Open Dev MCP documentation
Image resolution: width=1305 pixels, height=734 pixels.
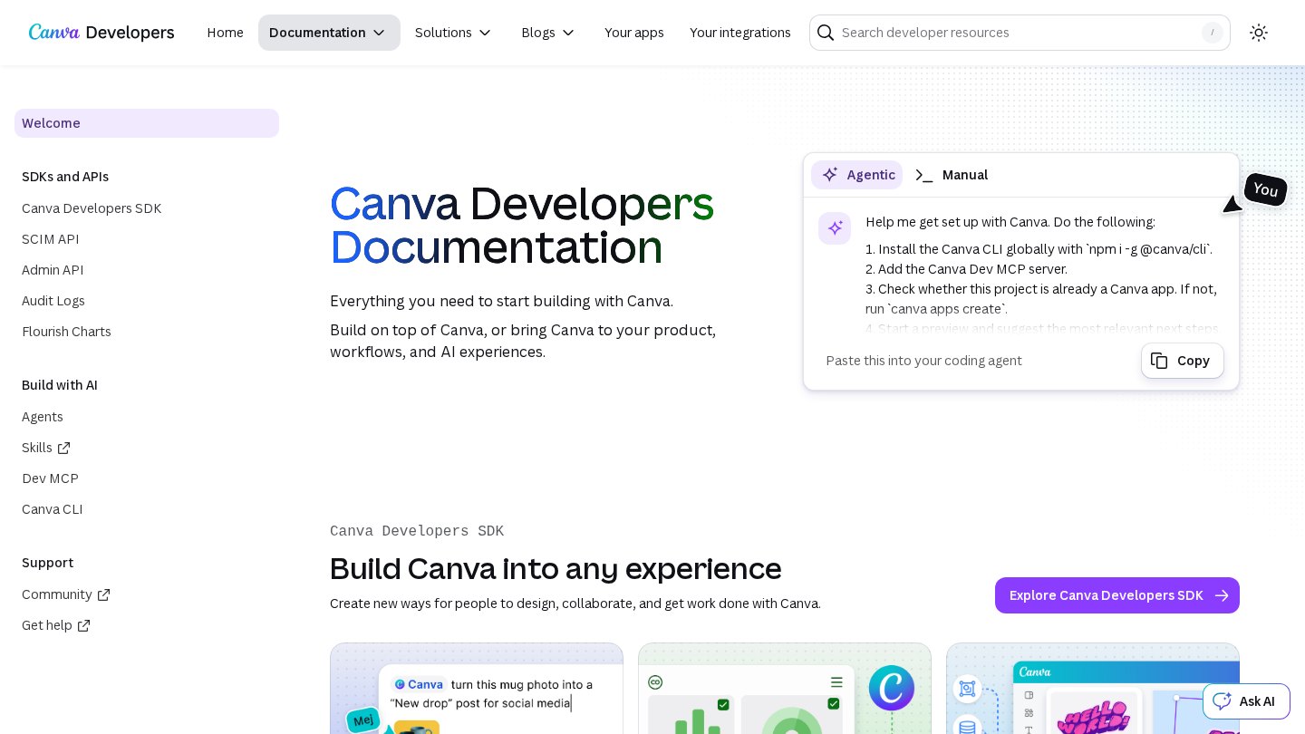pos(50,478)
